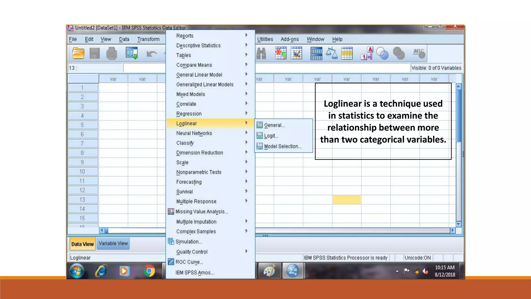Open the Transform menu
Viewport: 531px width, 299px height.
(148, 39)
